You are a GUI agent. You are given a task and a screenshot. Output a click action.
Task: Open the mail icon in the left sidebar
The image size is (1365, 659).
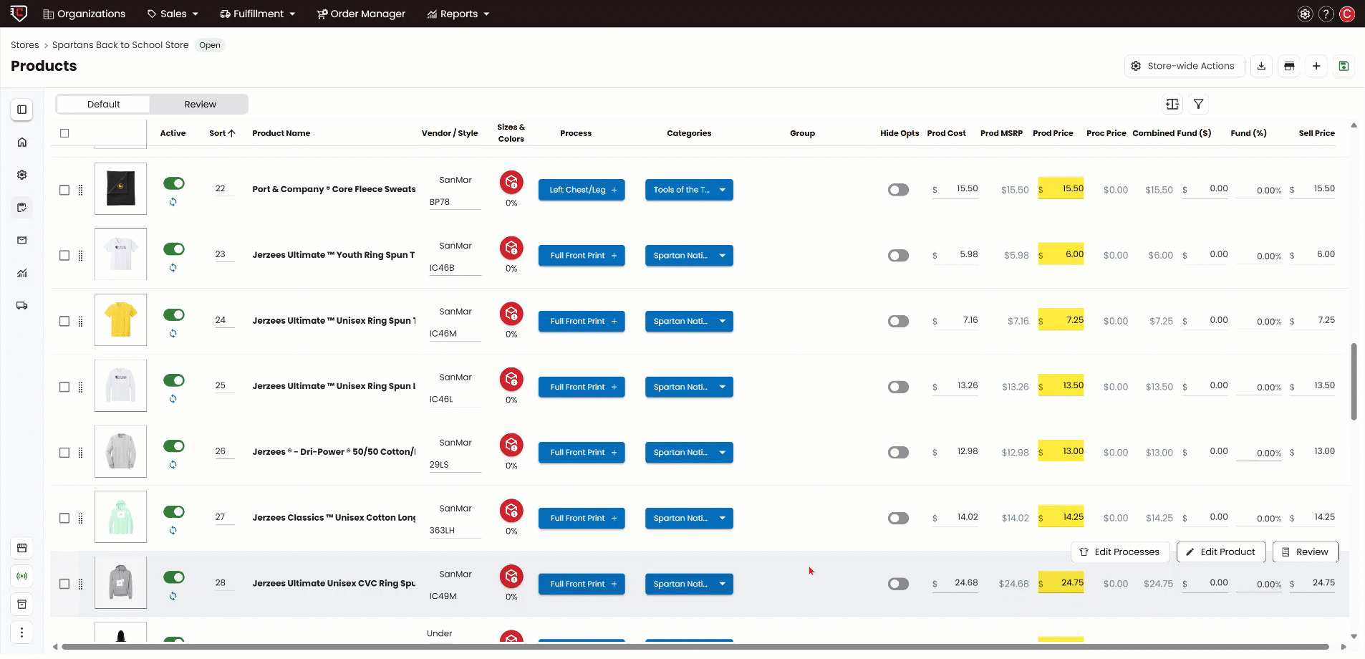click(x=22, y=240)
